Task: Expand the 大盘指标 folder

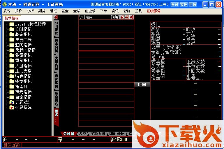Action: click(x=12, y=66)
